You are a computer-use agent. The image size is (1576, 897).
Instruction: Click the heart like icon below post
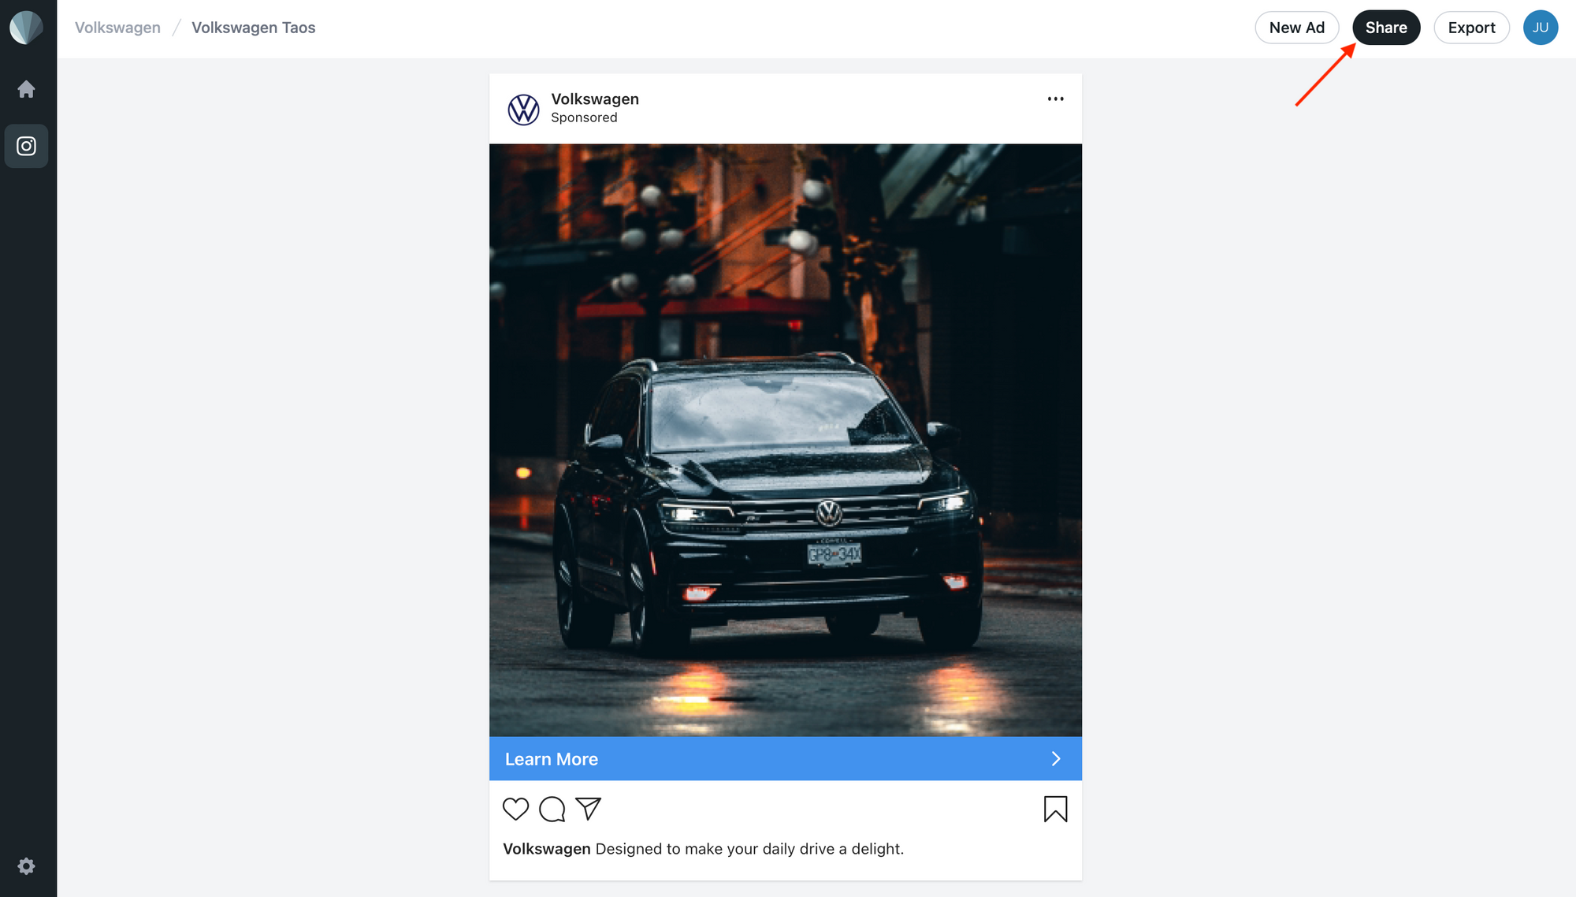(516, 808)
